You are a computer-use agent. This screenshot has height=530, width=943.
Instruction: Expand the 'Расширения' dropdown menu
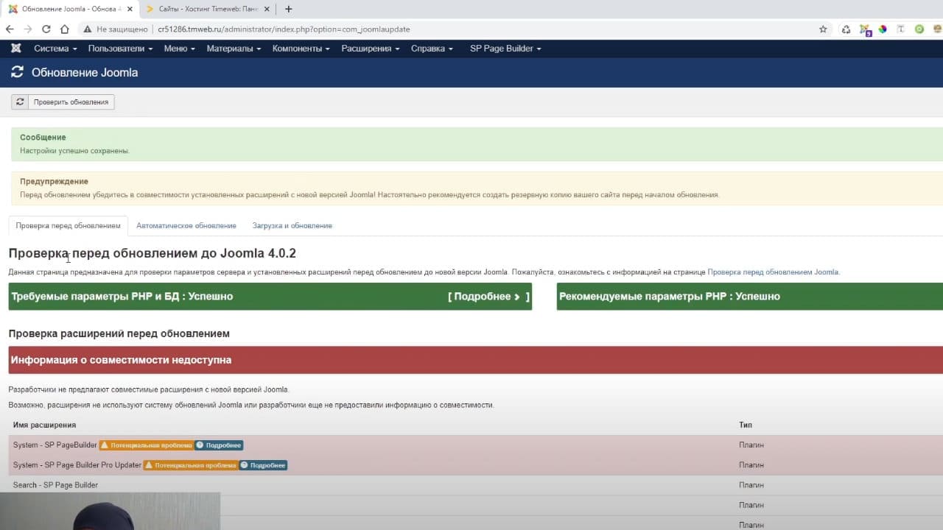[370, 49]
